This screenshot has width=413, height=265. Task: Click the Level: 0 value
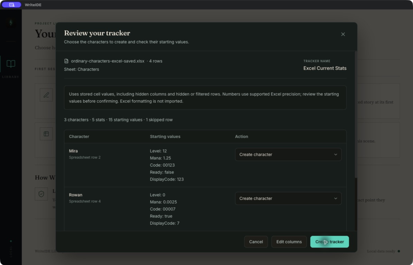point(158,195)
